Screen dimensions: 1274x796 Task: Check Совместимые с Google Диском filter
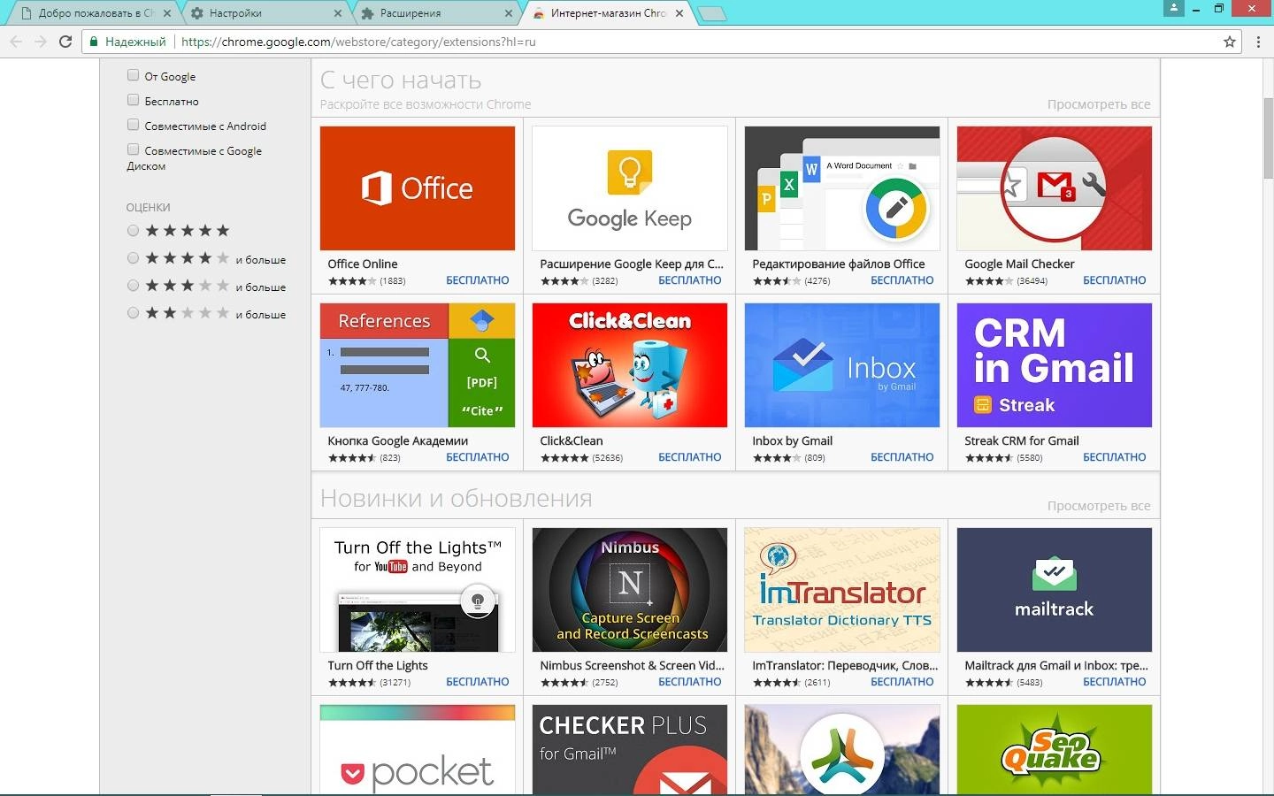pos(133,149)
